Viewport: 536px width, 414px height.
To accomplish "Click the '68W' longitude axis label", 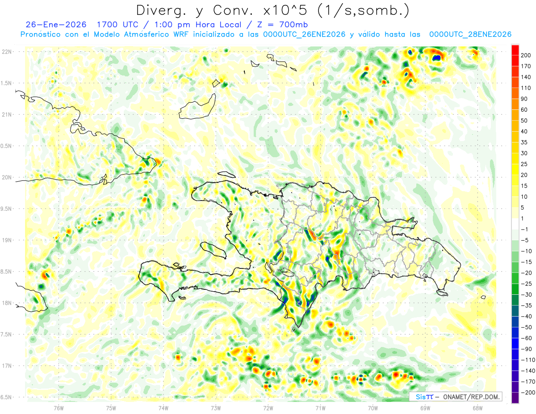I will (477, 408).
